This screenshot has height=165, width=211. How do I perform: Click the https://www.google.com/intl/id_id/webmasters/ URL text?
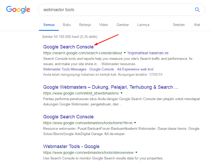(81, 93)
